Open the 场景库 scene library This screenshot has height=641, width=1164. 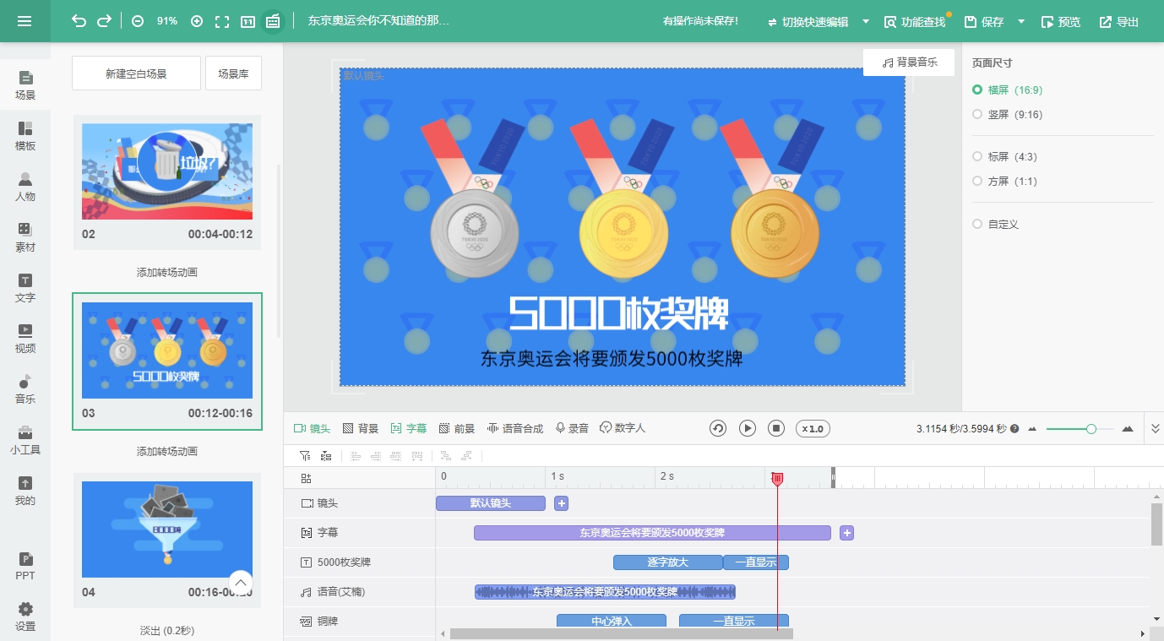point(233,73)
